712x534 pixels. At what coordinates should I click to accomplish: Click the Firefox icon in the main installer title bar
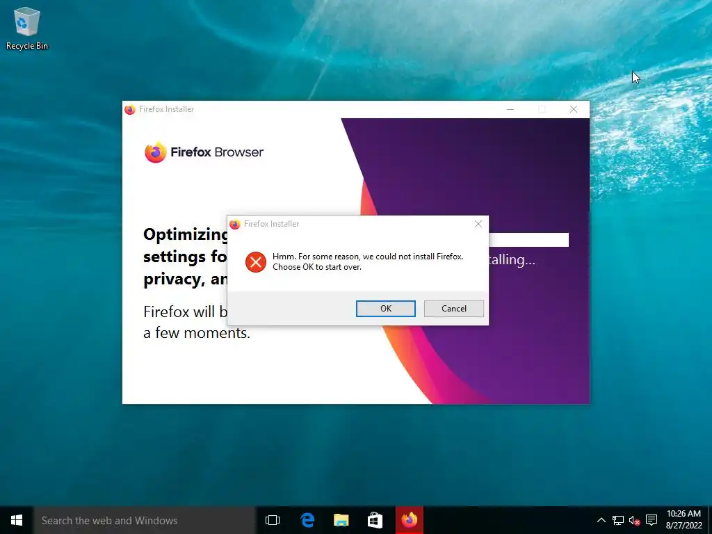[x=130, y=109]
